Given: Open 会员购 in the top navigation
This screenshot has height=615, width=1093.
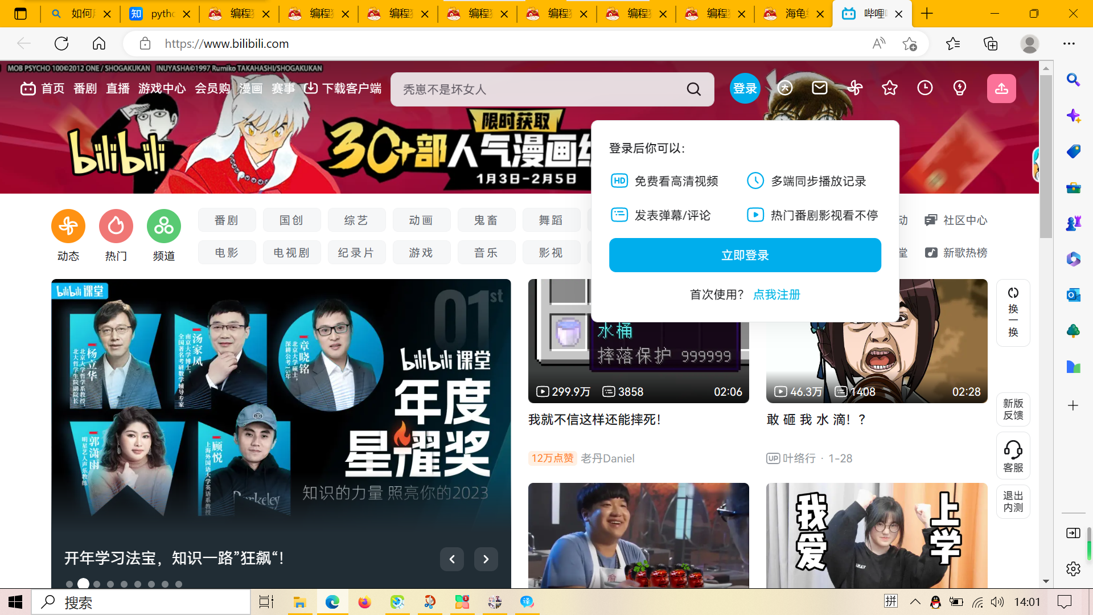Looking at the screenshot, I should pos(212,88).
